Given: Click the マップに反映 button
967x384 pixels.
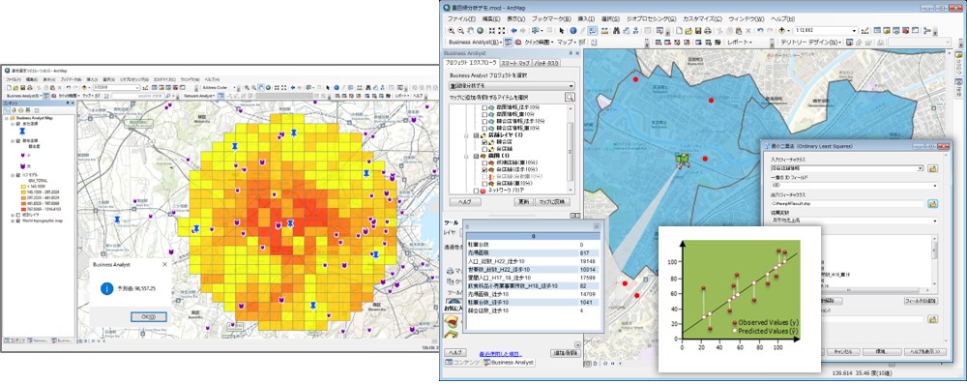Looking at the screenshot, I should point(552,201).
